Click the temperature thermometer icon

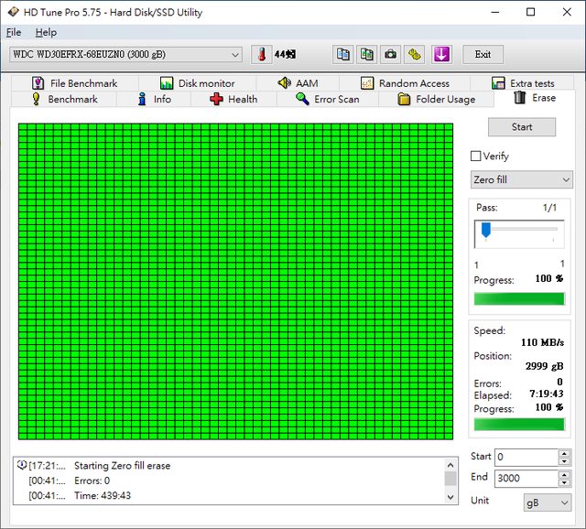coord(262,55)
